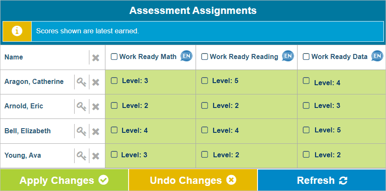Click the key icon for Bell, Elizabeth
386x191 pixels.
click(81, 132)
